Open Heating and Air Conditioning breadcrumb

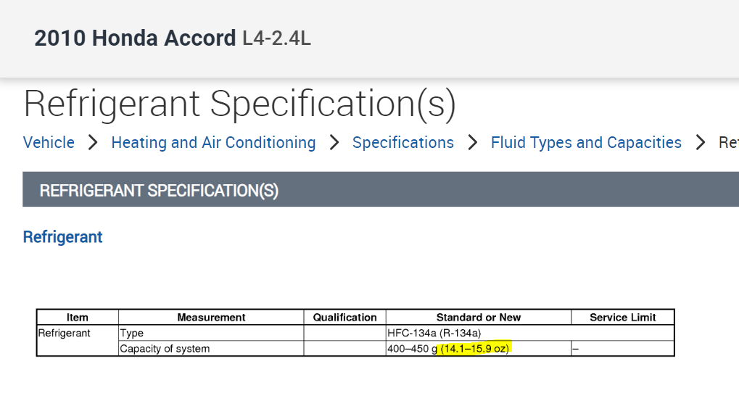(x=213, y=143)
